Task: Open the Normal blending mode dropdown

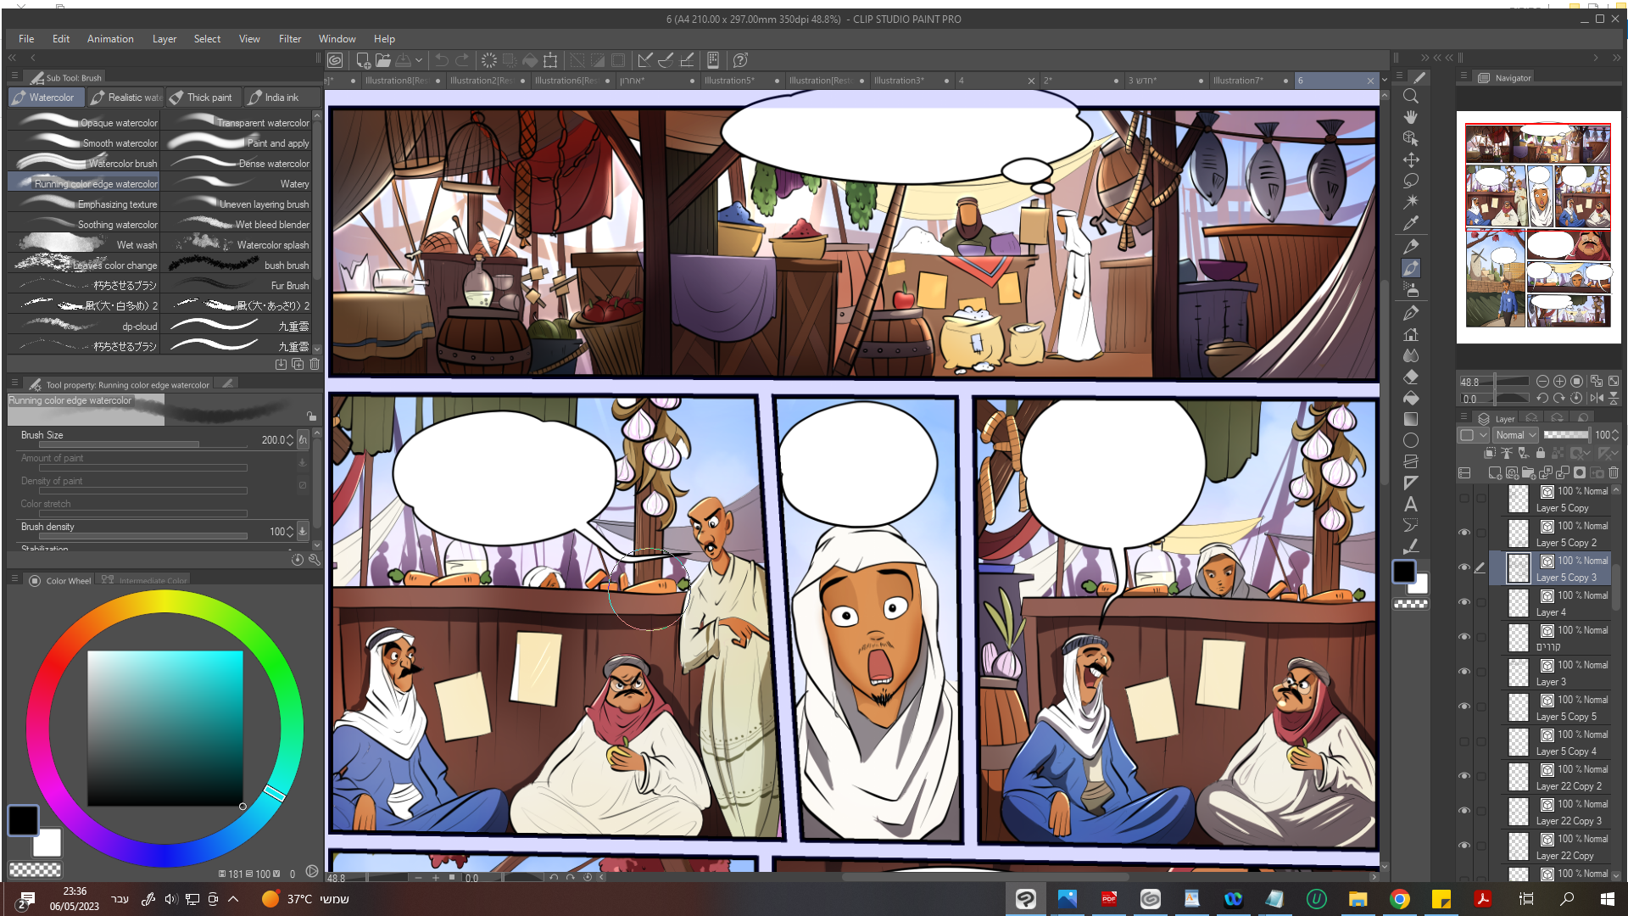Action: click(1514, 435)
